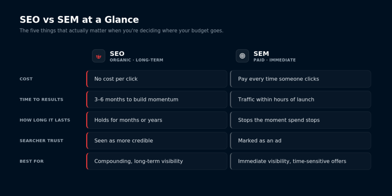Screen dimensions: 392x196
Task: Click the SEM target icon
Action: tap(242, 56)
